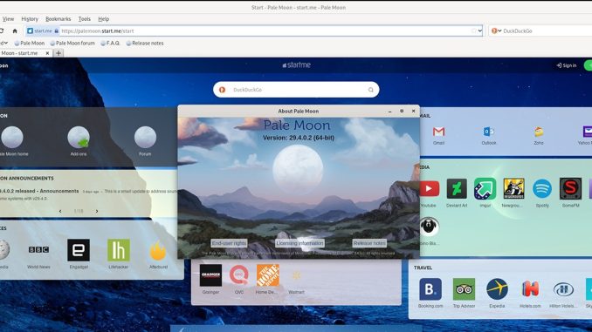The image size is (592, 332).
Task: Open a new tab with plus button
Action: pos(59,53)
